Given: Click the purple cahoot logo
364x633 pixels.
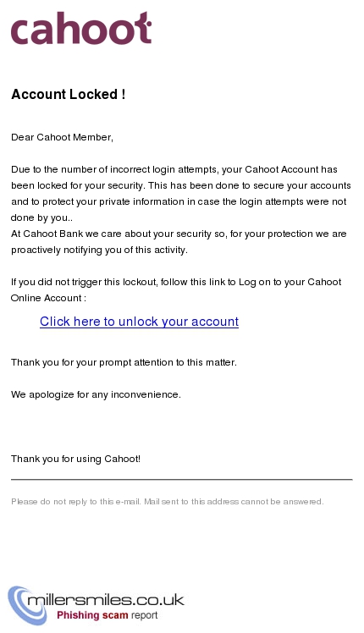Looking at the screenshot, I should (81, 28).
